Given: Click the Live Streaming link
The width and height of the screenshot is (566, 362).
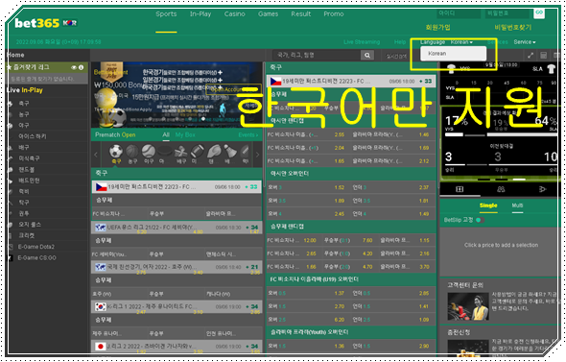Looking at the screenshot, I should [362, 42].
